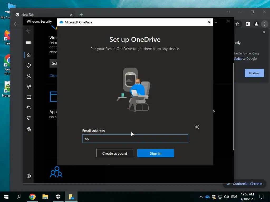Open Chrome tab search dropdown

pyautogui.click(x=228, y=12)
